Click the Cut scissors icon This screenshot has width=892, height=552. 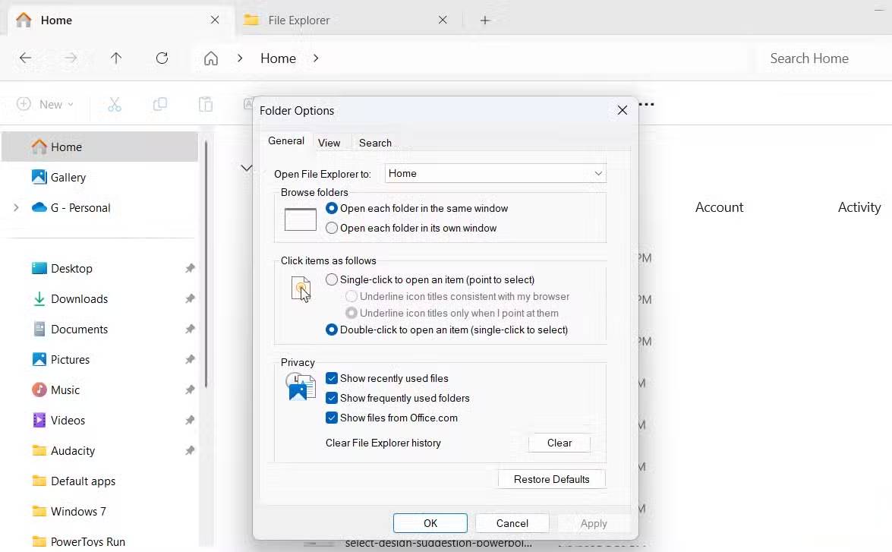(115, 104)
